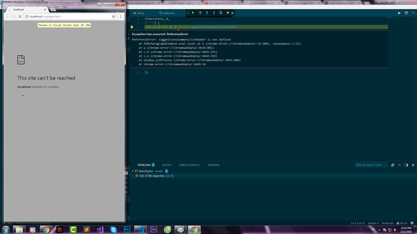The width and height of the screenshot is (417, 234).
Task: Collapse the exception details widget
Action: 129,34
